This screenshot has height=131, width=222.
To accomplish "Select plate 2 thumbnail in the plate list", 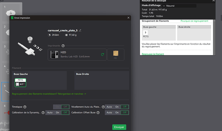I will tap(6, 32).
